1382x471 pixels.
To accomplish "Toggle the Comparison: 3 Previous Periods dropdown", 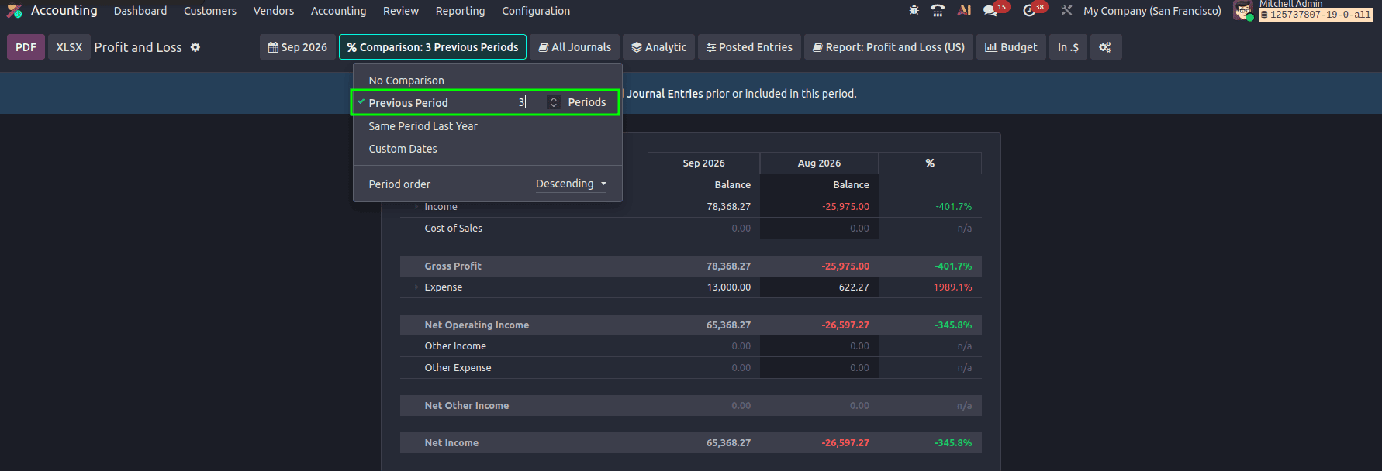I will coord(433,47).
